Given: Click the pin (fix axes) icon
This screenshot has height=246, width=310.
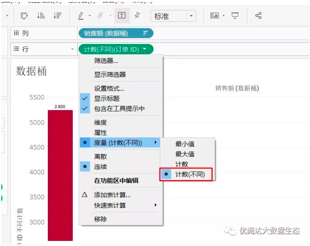Looking at the screenshot, I should (x=137, y=16).
